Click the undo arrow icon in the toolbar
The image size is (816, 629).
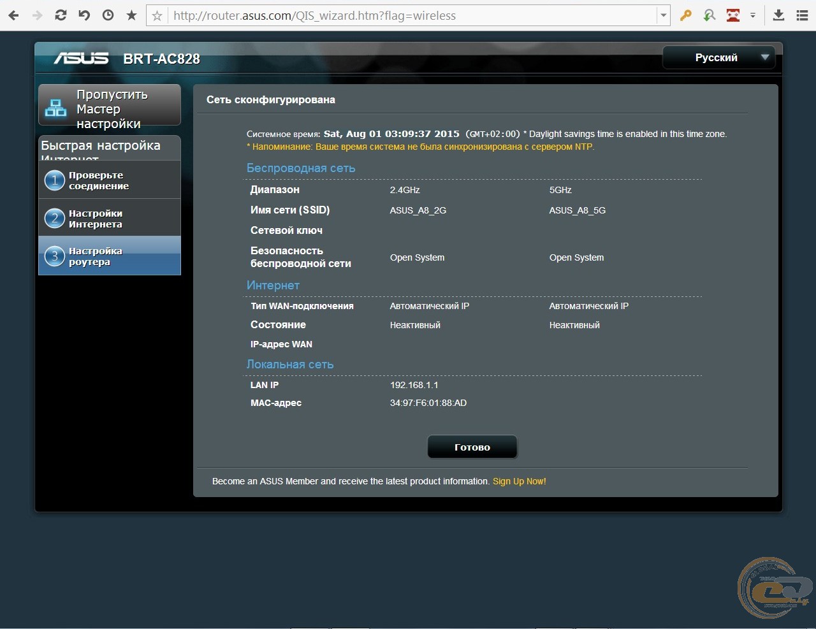pyautogui.click(x=84, y=15)
